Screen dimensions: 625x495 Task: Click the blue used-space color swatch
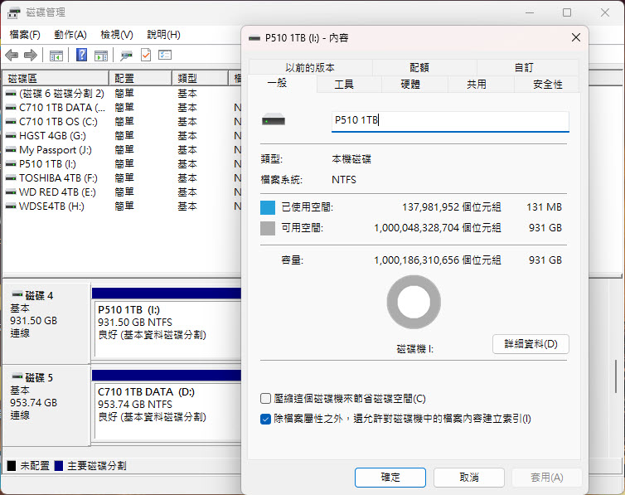[x=268, y=207]
